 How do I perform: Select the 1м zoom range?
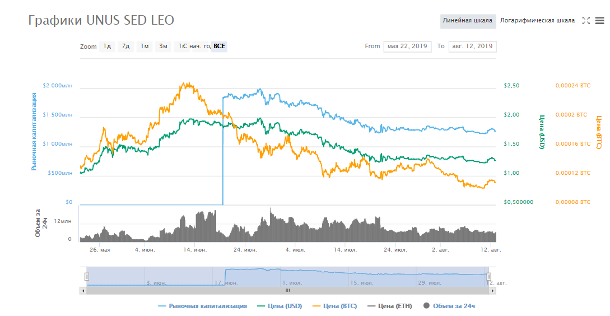coord(145,47)
